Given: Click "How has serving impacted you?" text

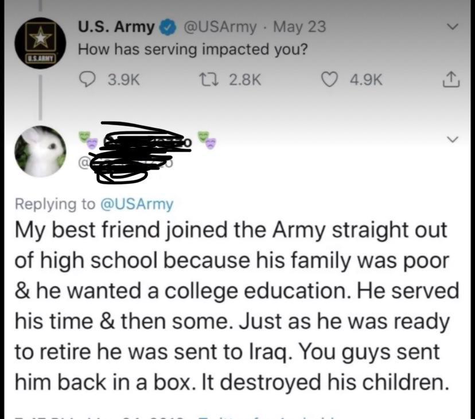Looking at the screenshot, I should (x=193, y=49).
